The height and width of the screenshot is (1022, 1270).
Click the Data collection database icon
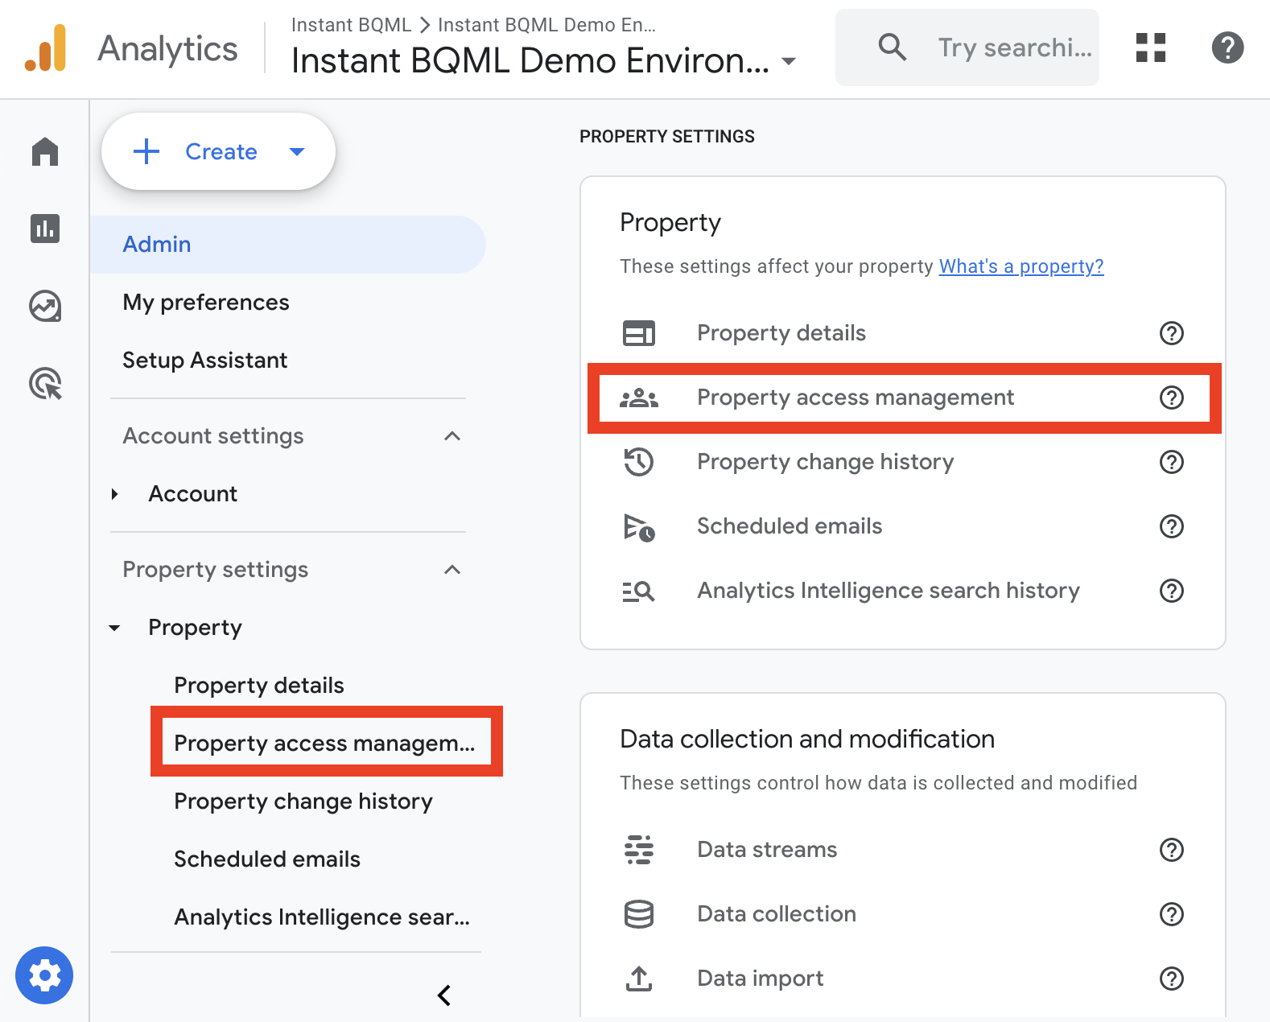click(x=639, y=914)
